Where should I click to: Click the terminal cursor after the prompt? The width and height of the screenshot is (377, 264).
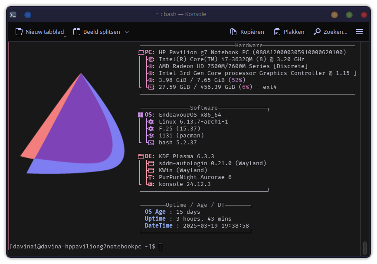[161, 247]
